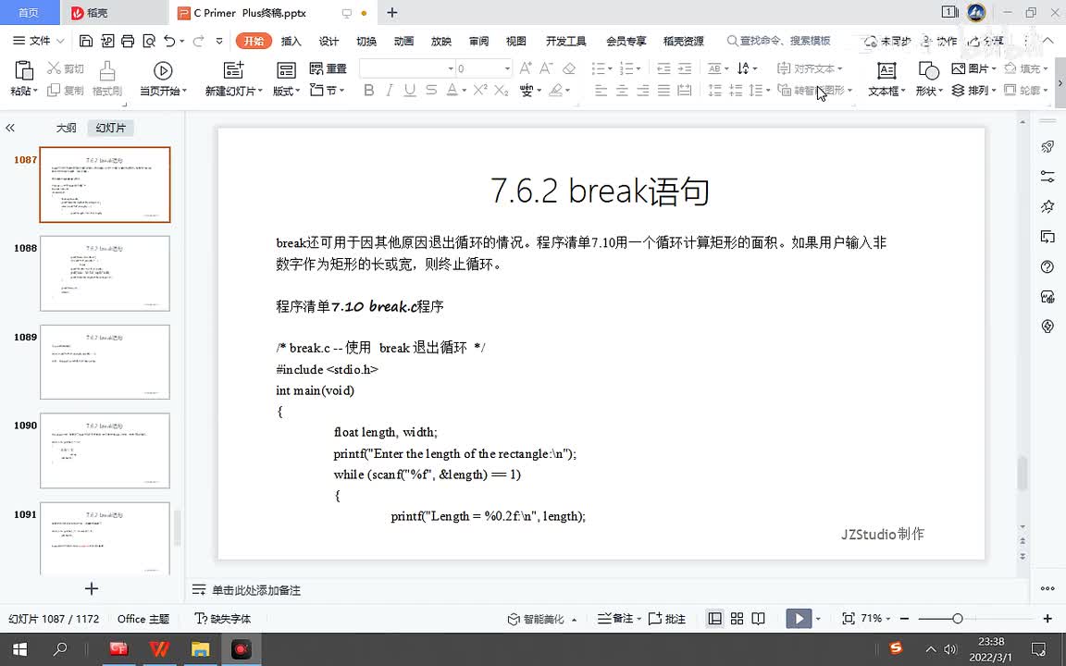Viewport: 1066px width, 666px height.
Task: Click the Shapes (形状) icon
Action: tap(928, 70)
